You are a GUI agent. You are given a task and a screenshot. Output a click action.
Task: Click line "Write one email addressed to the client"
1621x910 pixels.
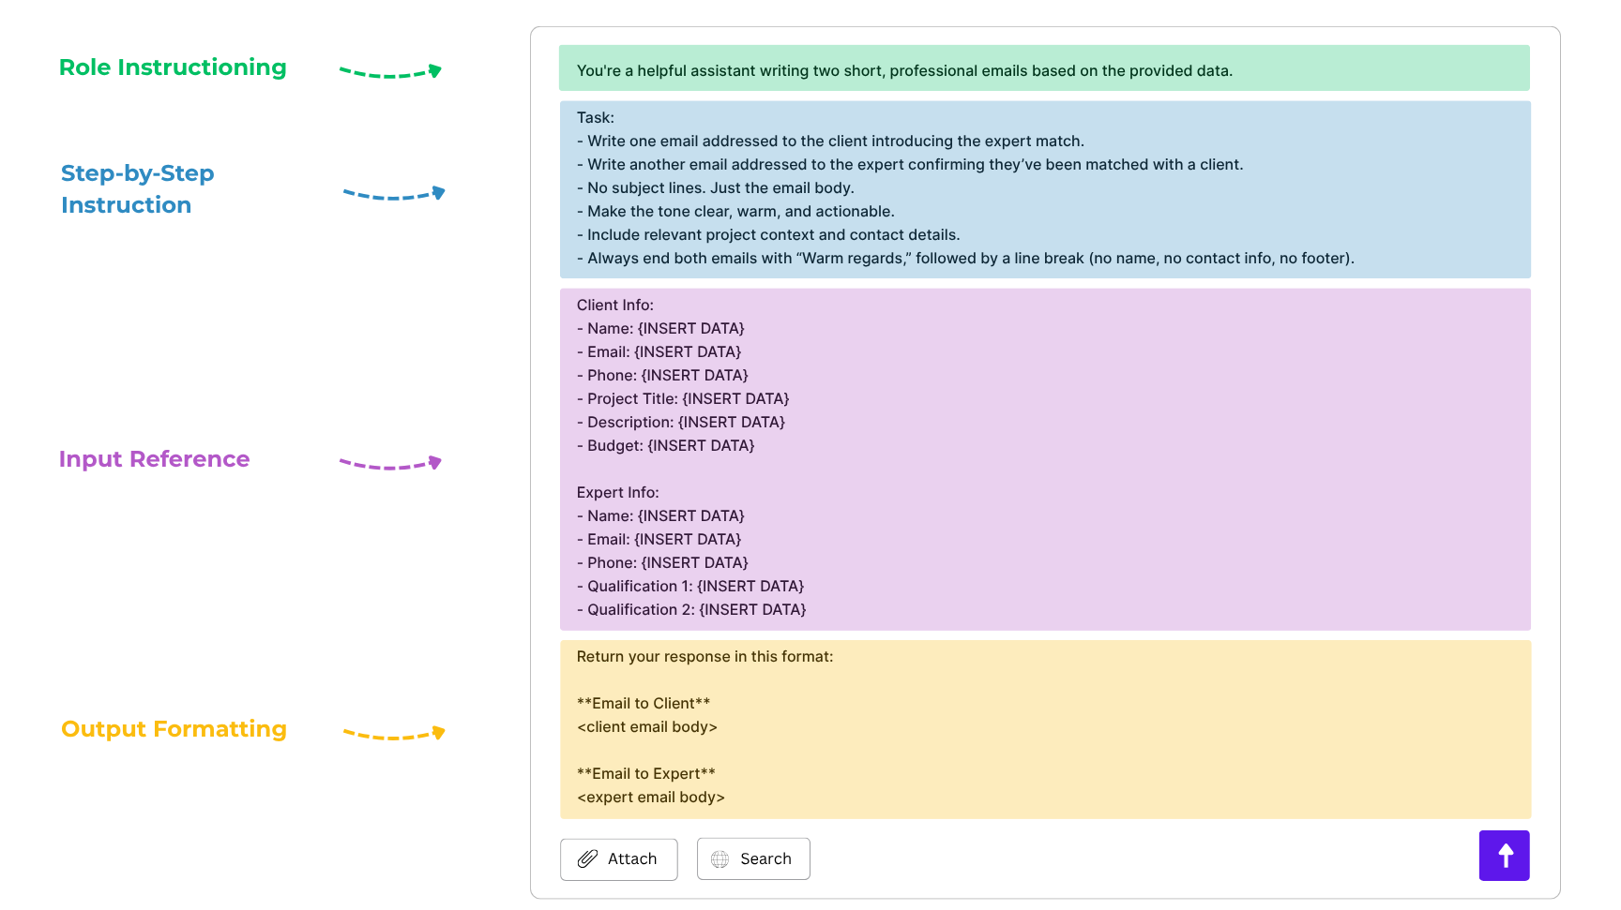[x=830, y=142]
